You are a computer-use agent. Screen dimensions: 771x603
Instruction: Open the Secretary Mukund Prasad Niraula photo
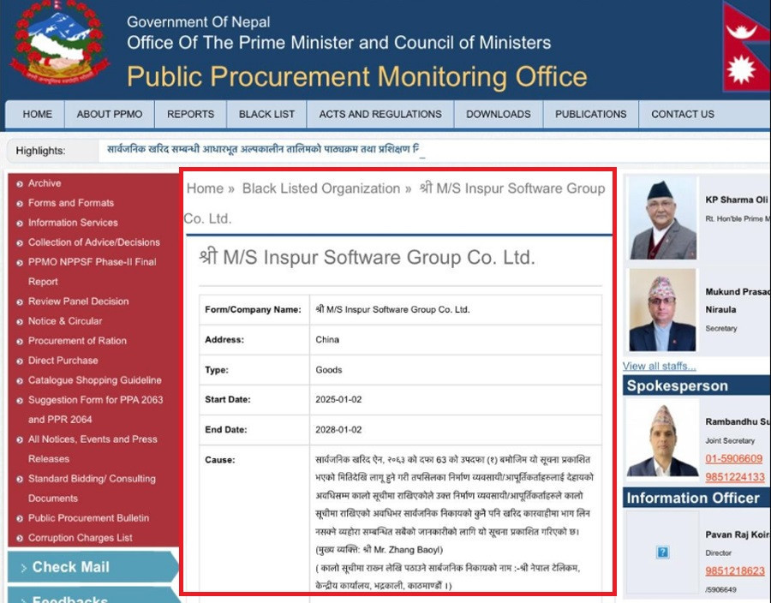tap(662, 309)
